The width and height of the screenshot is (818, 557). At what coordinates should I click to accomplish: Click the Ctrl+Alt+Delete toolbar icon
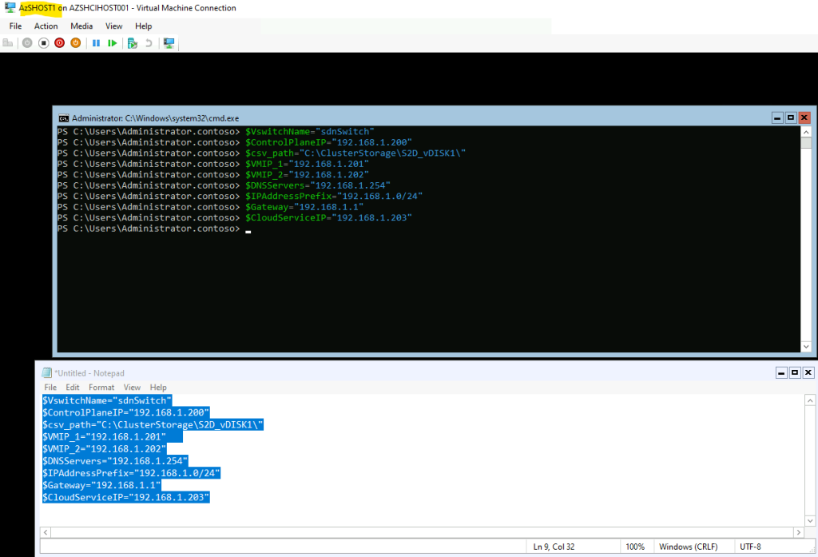pyautogui.click(x=8, y=43)
